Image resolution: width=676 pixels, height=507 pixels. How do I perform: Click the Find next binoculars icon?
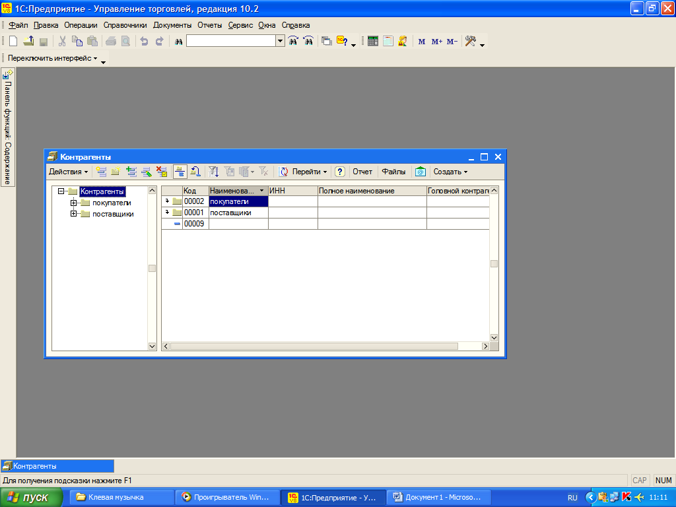click(293, 41)
